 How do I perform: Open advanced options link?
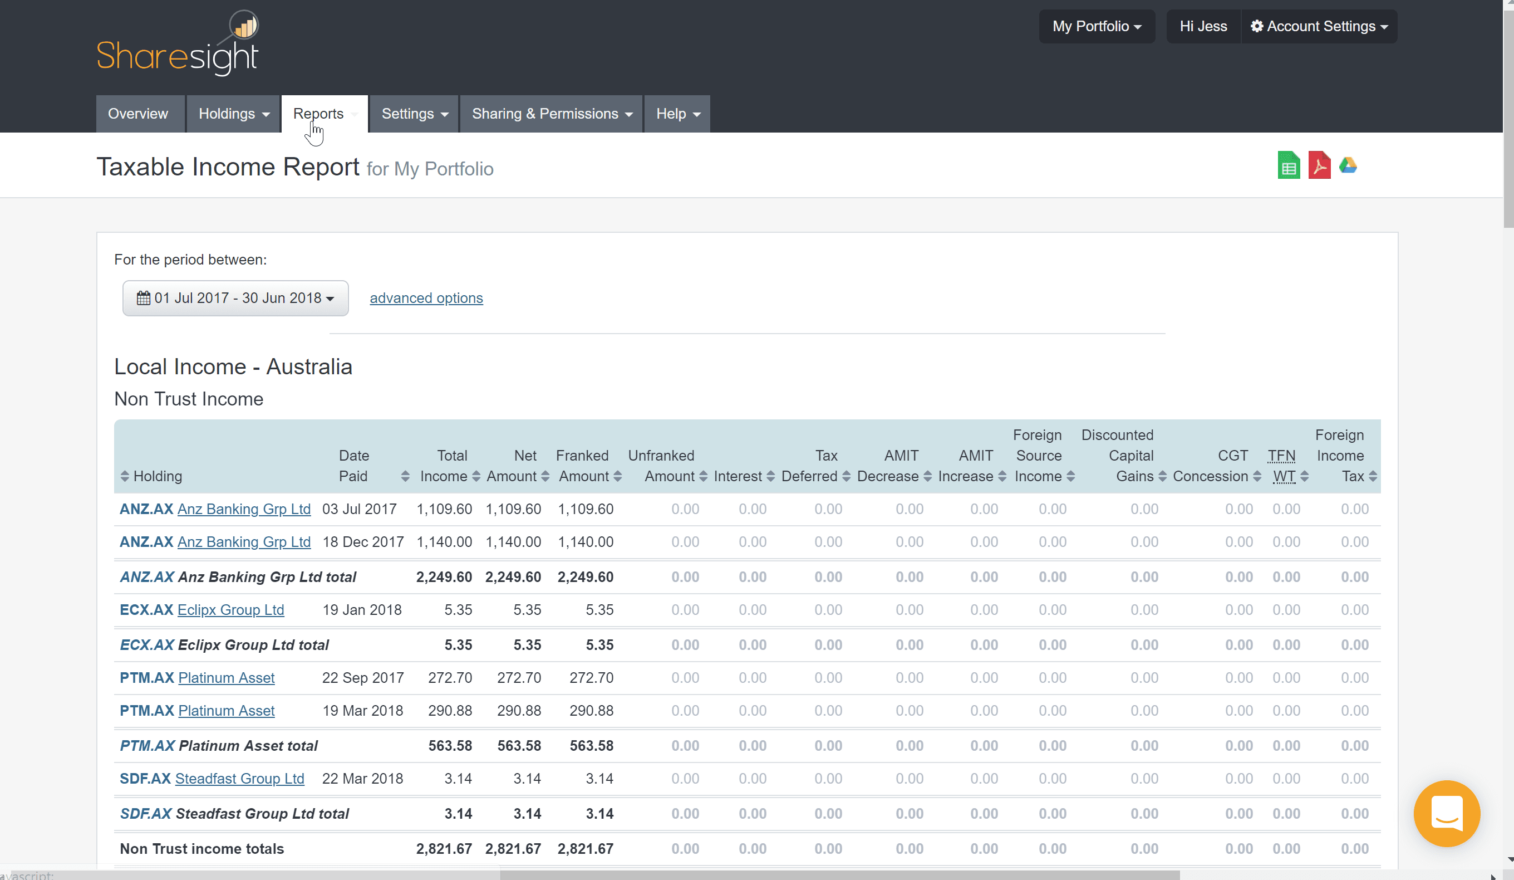coord(426,298)
